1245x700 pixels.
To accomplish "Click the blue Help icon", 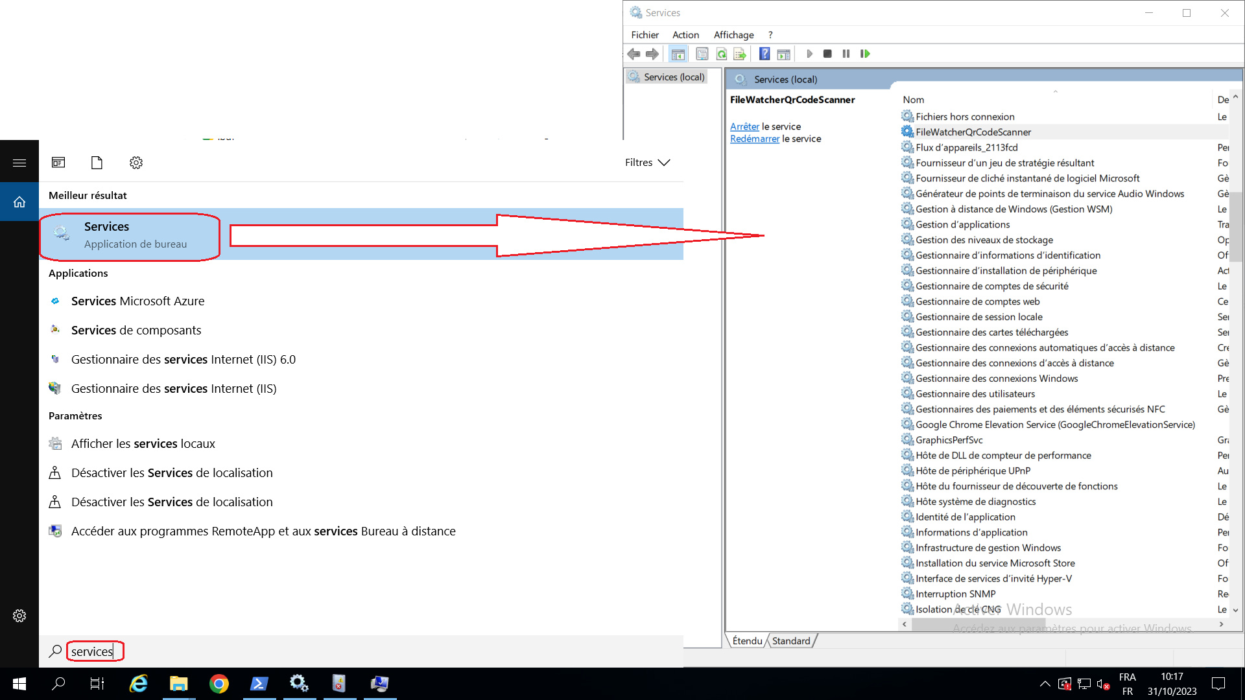I will click(x=765, y=54).
